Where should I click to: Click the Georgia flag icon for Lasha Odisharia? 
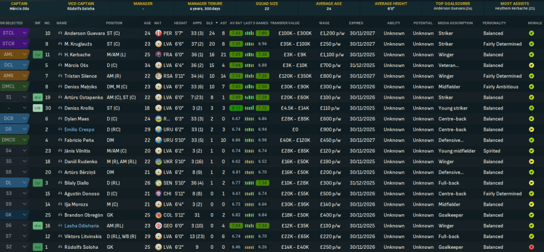(x=159, y=226)
